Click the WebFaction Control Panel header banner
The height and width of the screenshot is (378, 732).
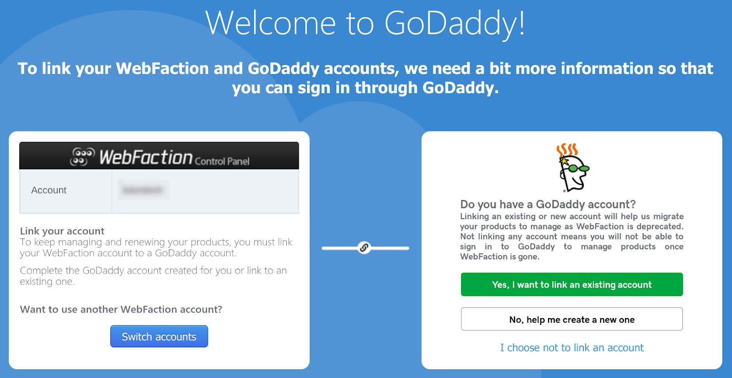point(159,156)
